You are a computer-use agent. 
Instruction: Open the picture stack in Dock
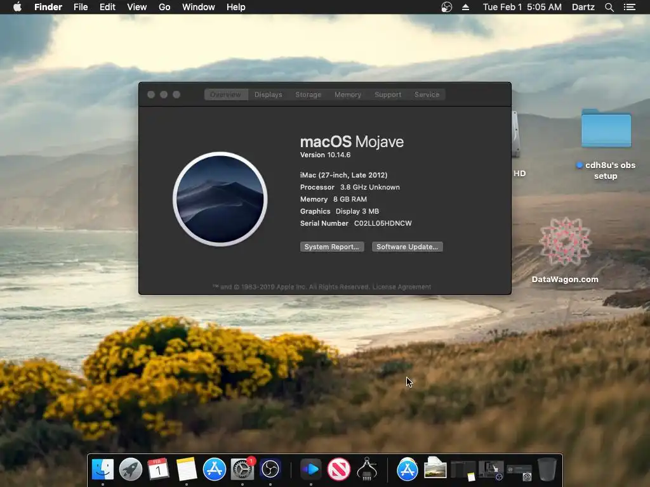pyautogui.click(x=435, y=469)
